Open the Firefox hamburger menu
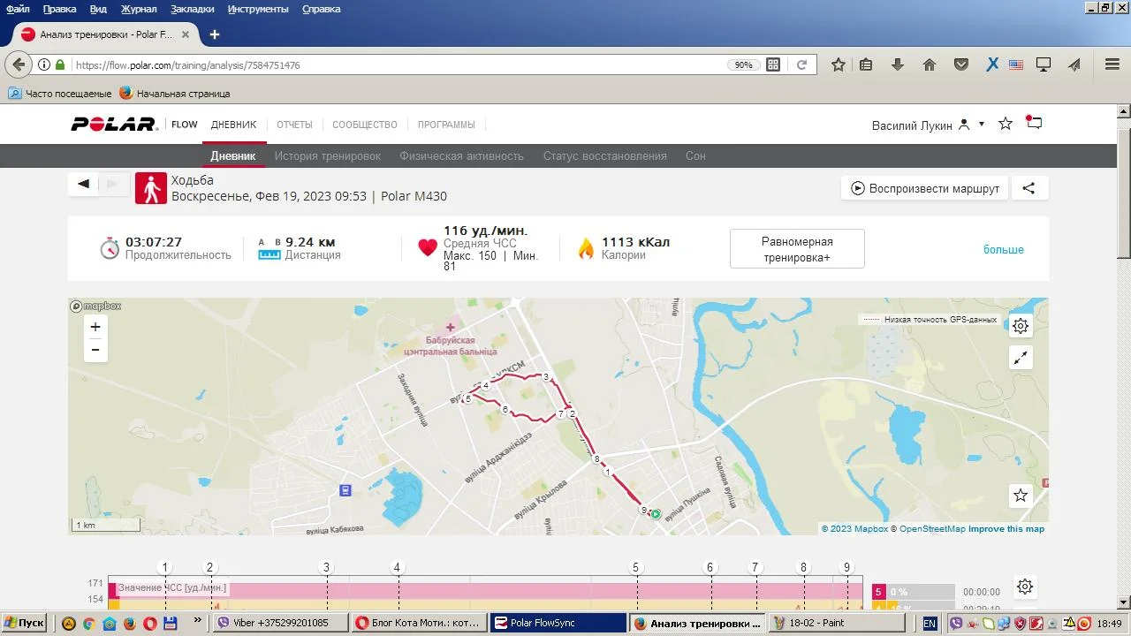Viewport: 1131px width, 636px height. point(1112,64)
